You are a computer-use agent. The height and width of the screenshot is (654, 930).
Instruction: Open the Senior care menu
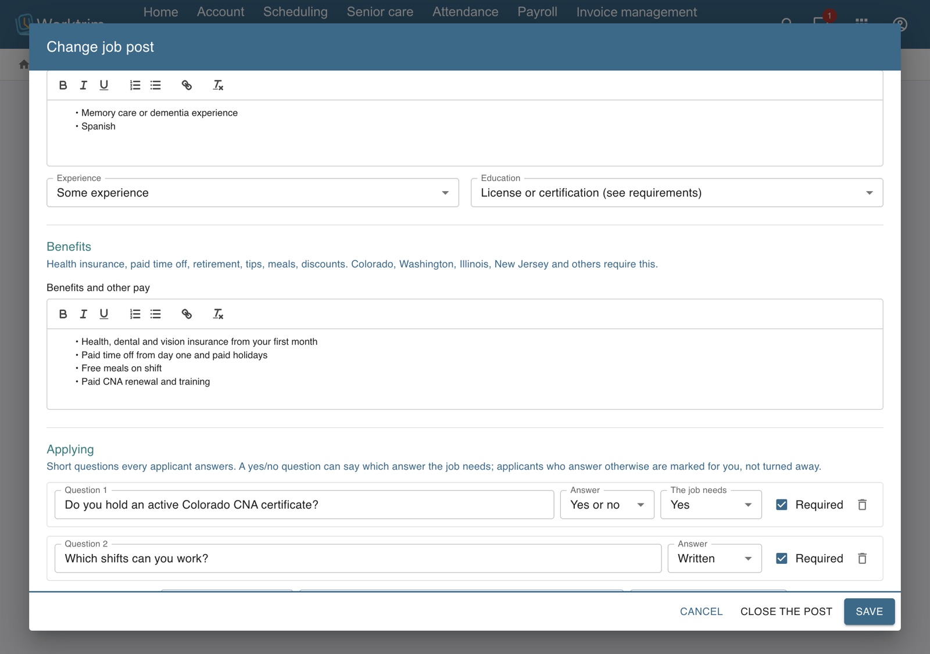380,12
